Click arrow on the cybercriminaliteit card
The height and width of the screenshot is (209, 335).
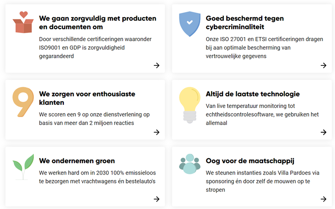(x=323, y=65)
